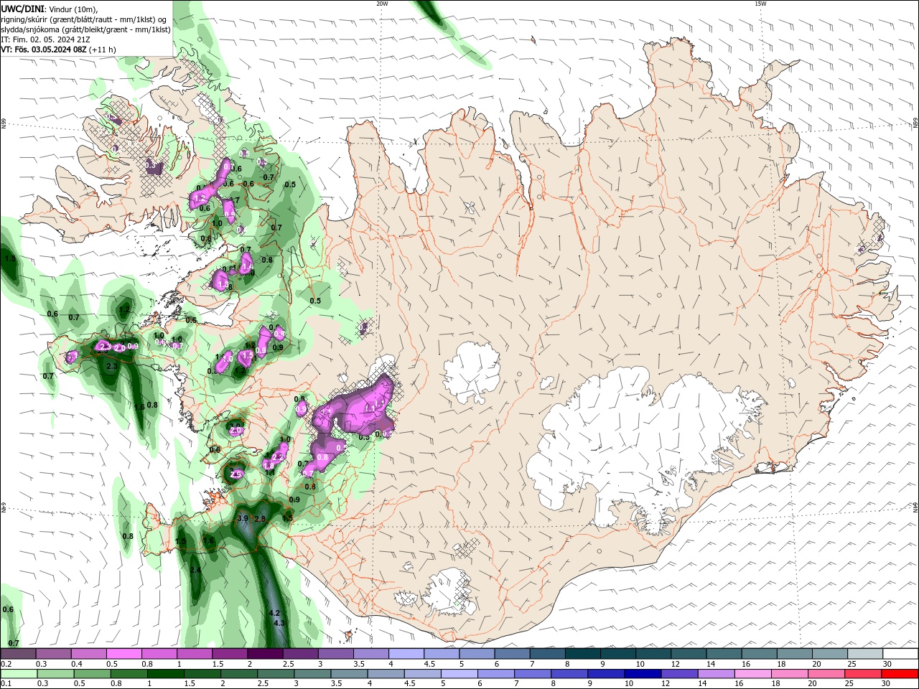Click the bright red rain swatch after 30
The width and height of the screenshot is (919, 689).
[899, 674]
